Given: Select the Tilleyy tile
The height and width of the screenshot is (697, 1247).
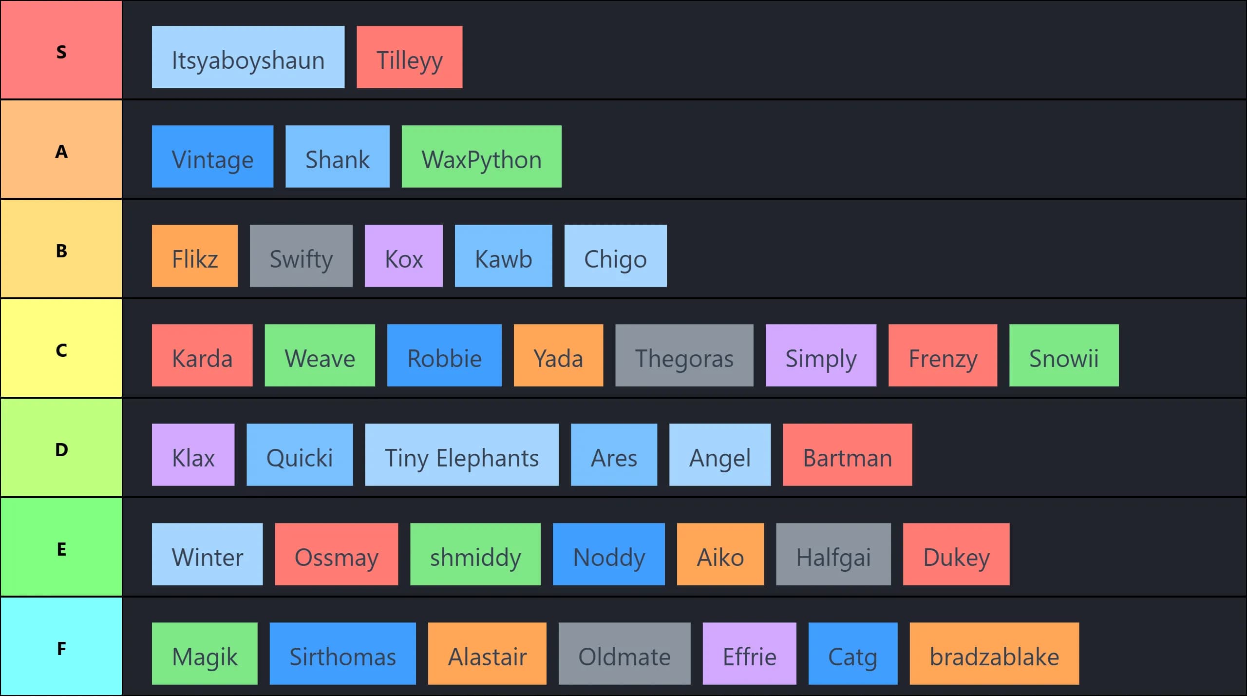Looking at the screenshot, I should tap(409, 57).
